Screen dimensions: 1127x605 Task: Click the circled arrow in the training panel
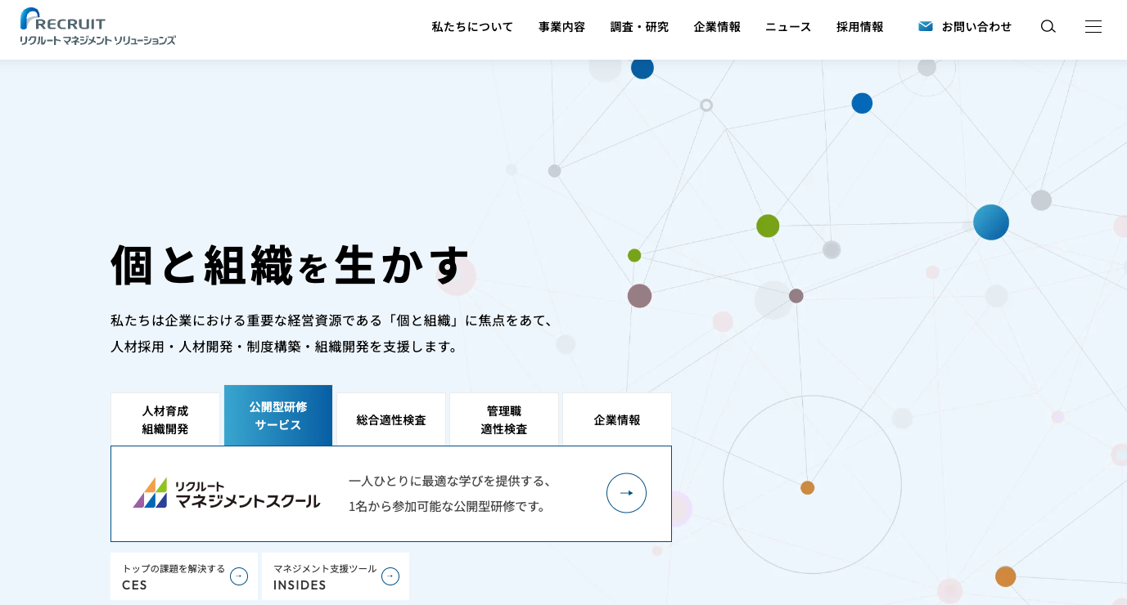(x=626, y=493)
